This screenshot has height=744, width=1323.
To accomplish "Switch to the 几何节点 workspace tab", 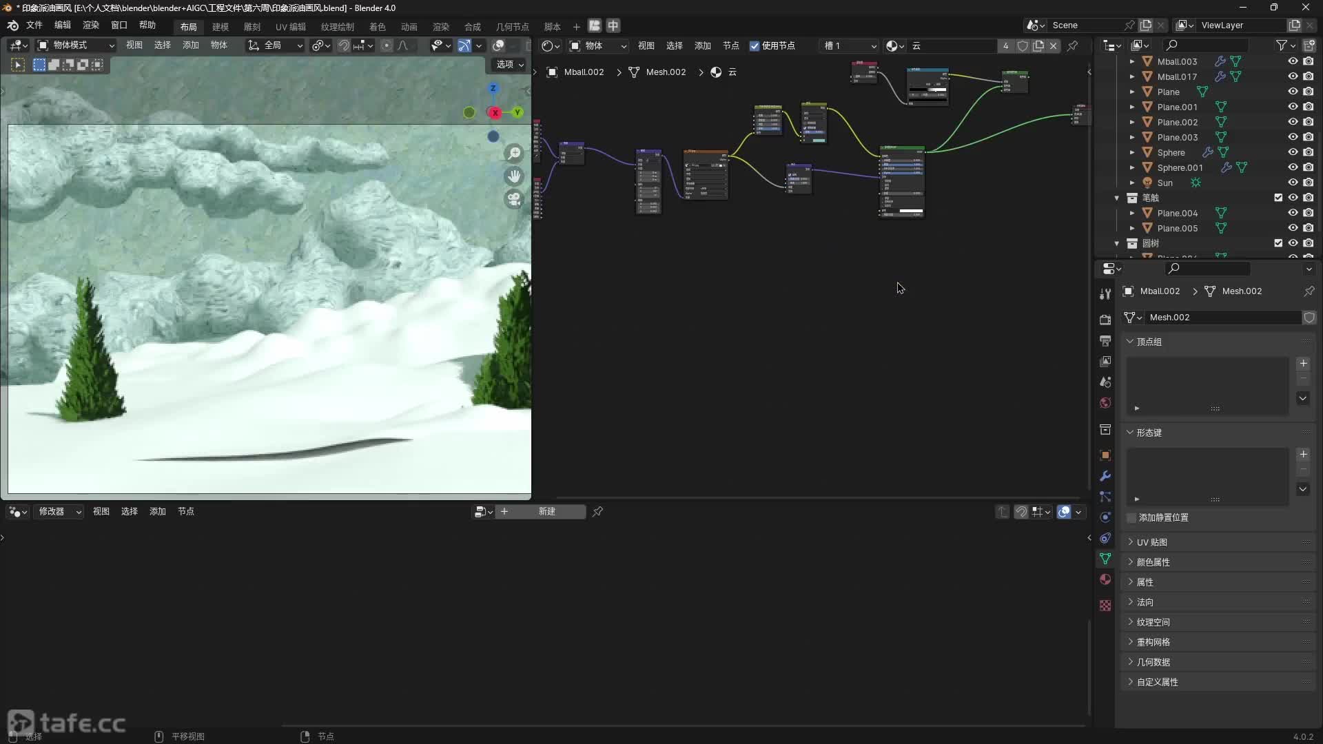I will point(513,27).
